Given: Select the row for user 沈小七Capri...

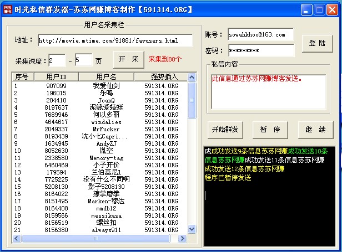Looking at the screenshot, I should tap(100, 136).
